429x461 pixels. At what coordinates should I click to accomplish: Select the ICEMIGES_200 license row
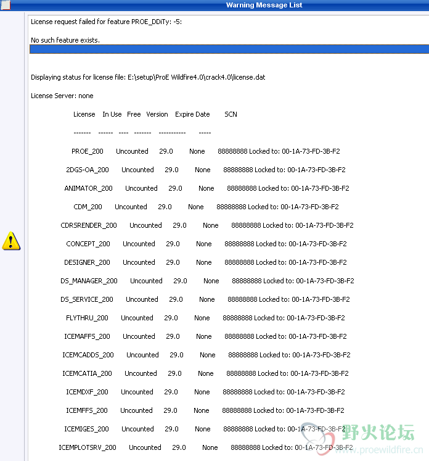point(205,430)
